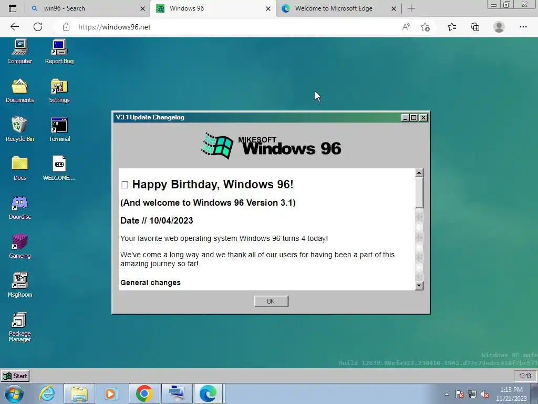Go back in the browser
Image resolution: width=538 pixels, height=404 pixels.
coord(14,27)
